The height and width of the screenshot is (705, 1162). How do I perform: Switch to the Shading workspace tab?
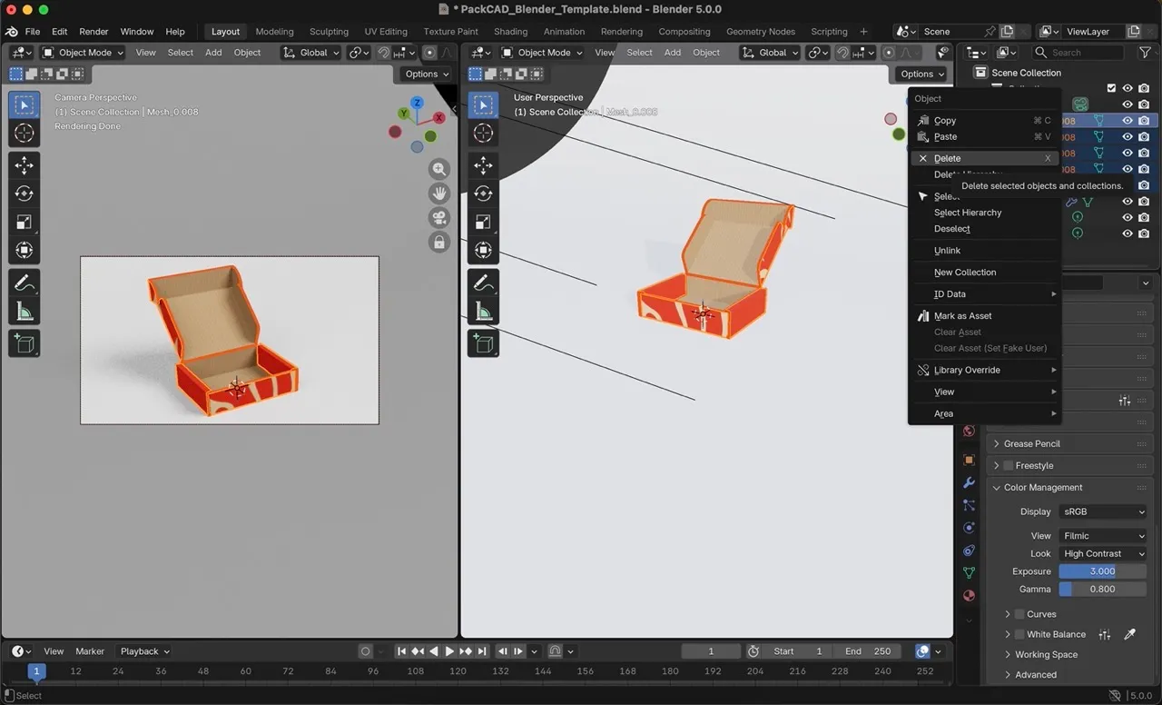pyautogui.click(x=510, y=31)
